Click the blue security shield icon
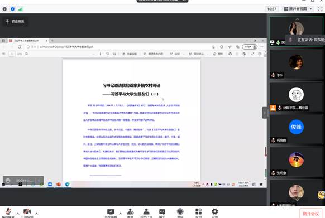The height and width of the screenshot is (218, 325). pos(13,9)
